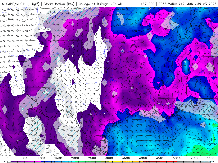Click the 3000 label on the color scale
This screenshot has height=163, width=218.
[x=109, y=158]
